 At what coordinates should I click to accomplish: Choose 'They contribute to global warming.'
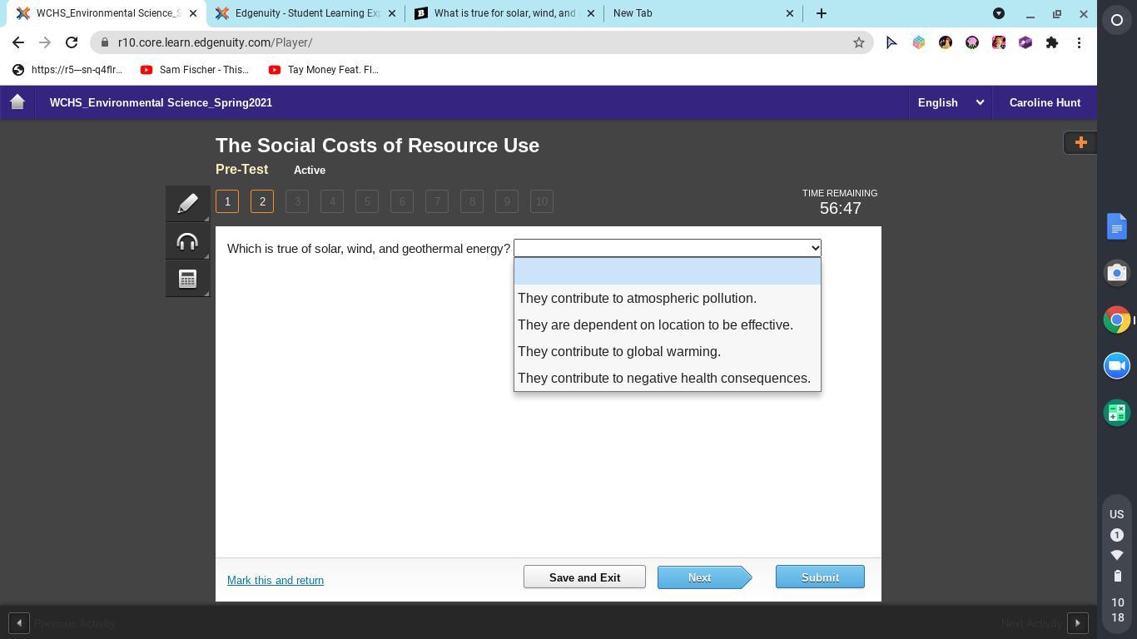point(668,351)
